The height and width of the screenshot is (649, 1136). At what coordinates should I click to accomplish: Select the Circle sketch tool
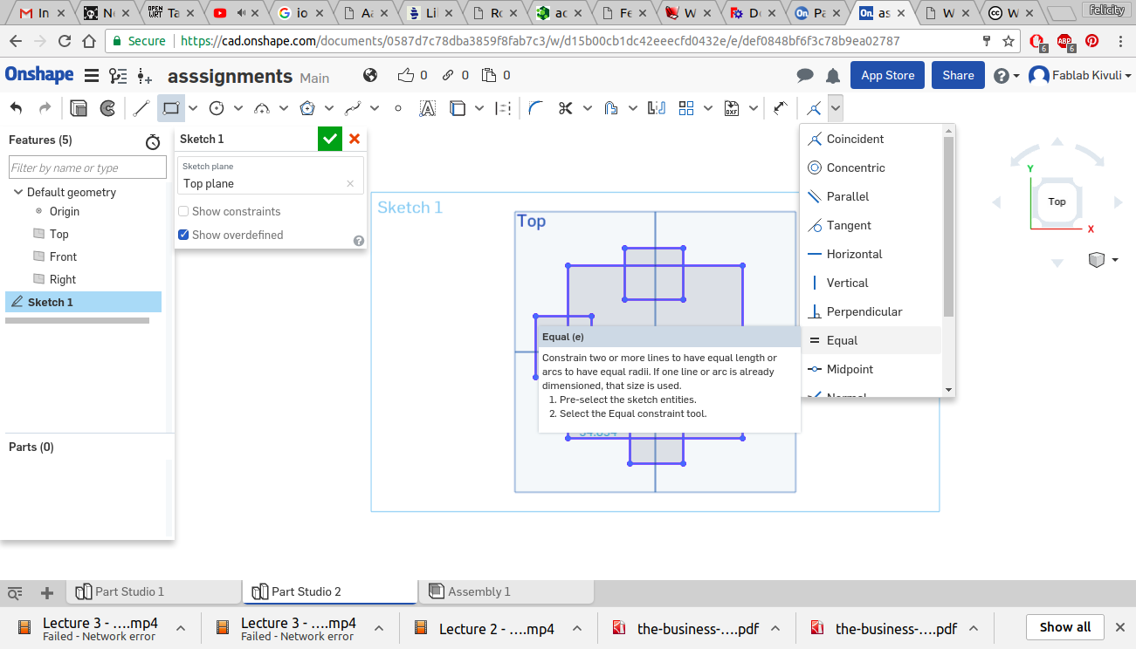point(217,108)
